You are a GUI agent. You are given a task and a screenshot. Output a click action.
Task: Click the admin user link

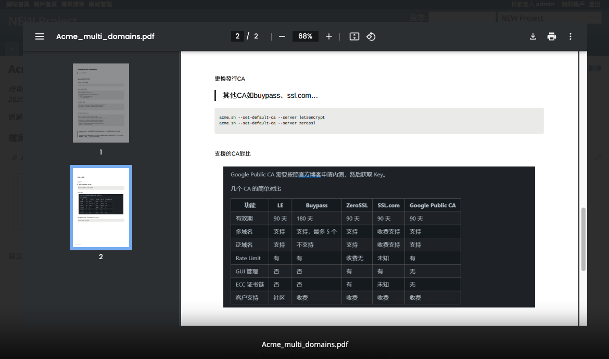(x=545, y=4)
